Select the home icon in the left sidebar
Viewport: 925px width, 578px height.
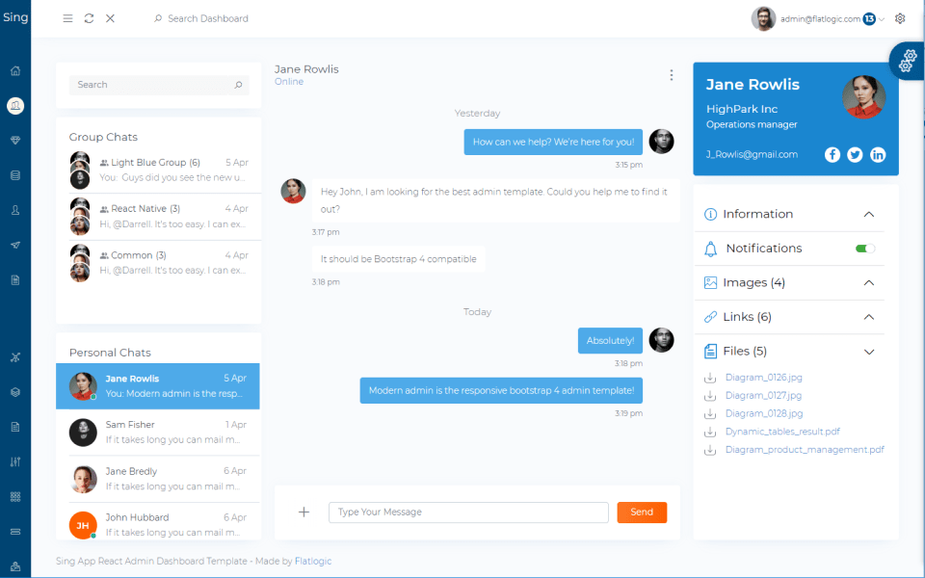tap(14, 70)
